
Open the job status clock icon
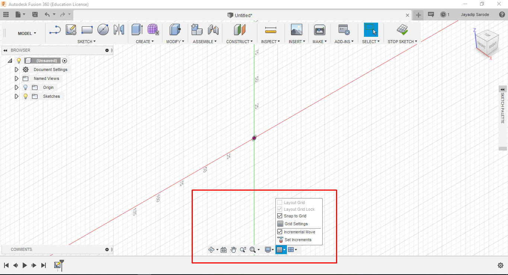coord(443,14)
